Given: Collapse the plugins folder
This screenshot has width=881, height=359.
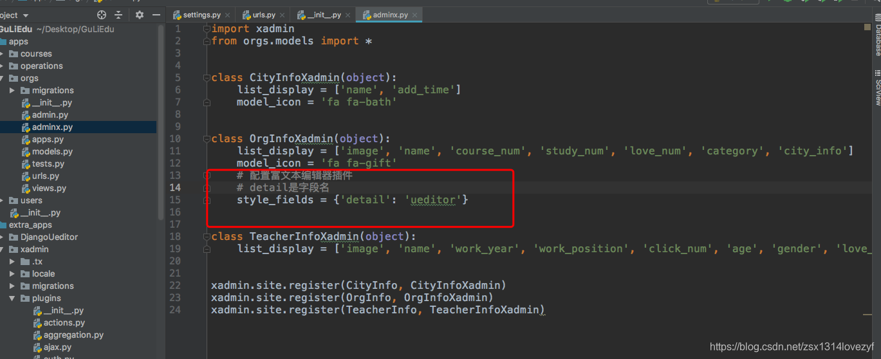Looking at the screenshot, I should 12,299.
